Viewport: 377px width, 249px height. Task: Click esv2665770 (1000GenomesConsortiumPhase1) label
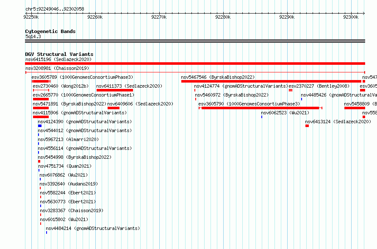point(83,95)
